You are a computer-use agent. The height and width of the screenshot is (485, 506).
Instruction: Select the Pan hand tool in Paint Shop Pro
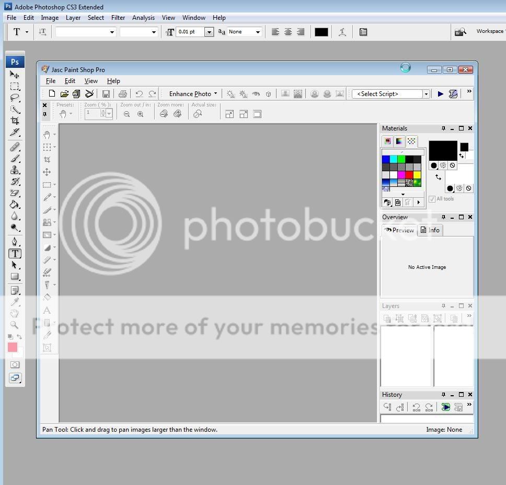tap(47, 134)
